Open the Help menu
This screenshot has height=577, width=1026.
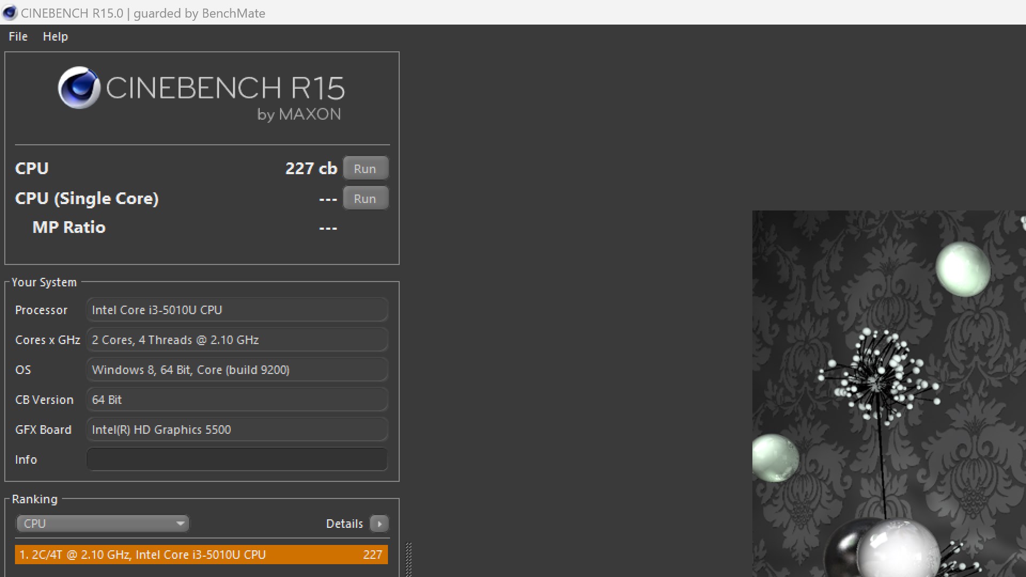55,36
